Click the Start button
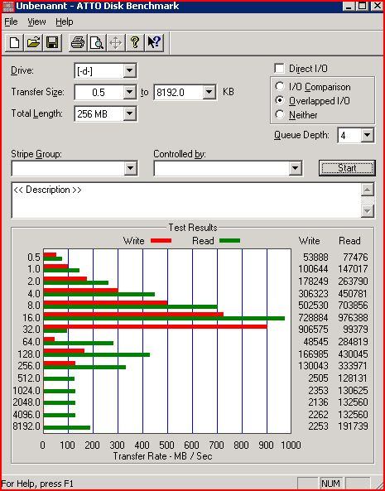Viewport: 385px width, 491px height. pos(347,168)
